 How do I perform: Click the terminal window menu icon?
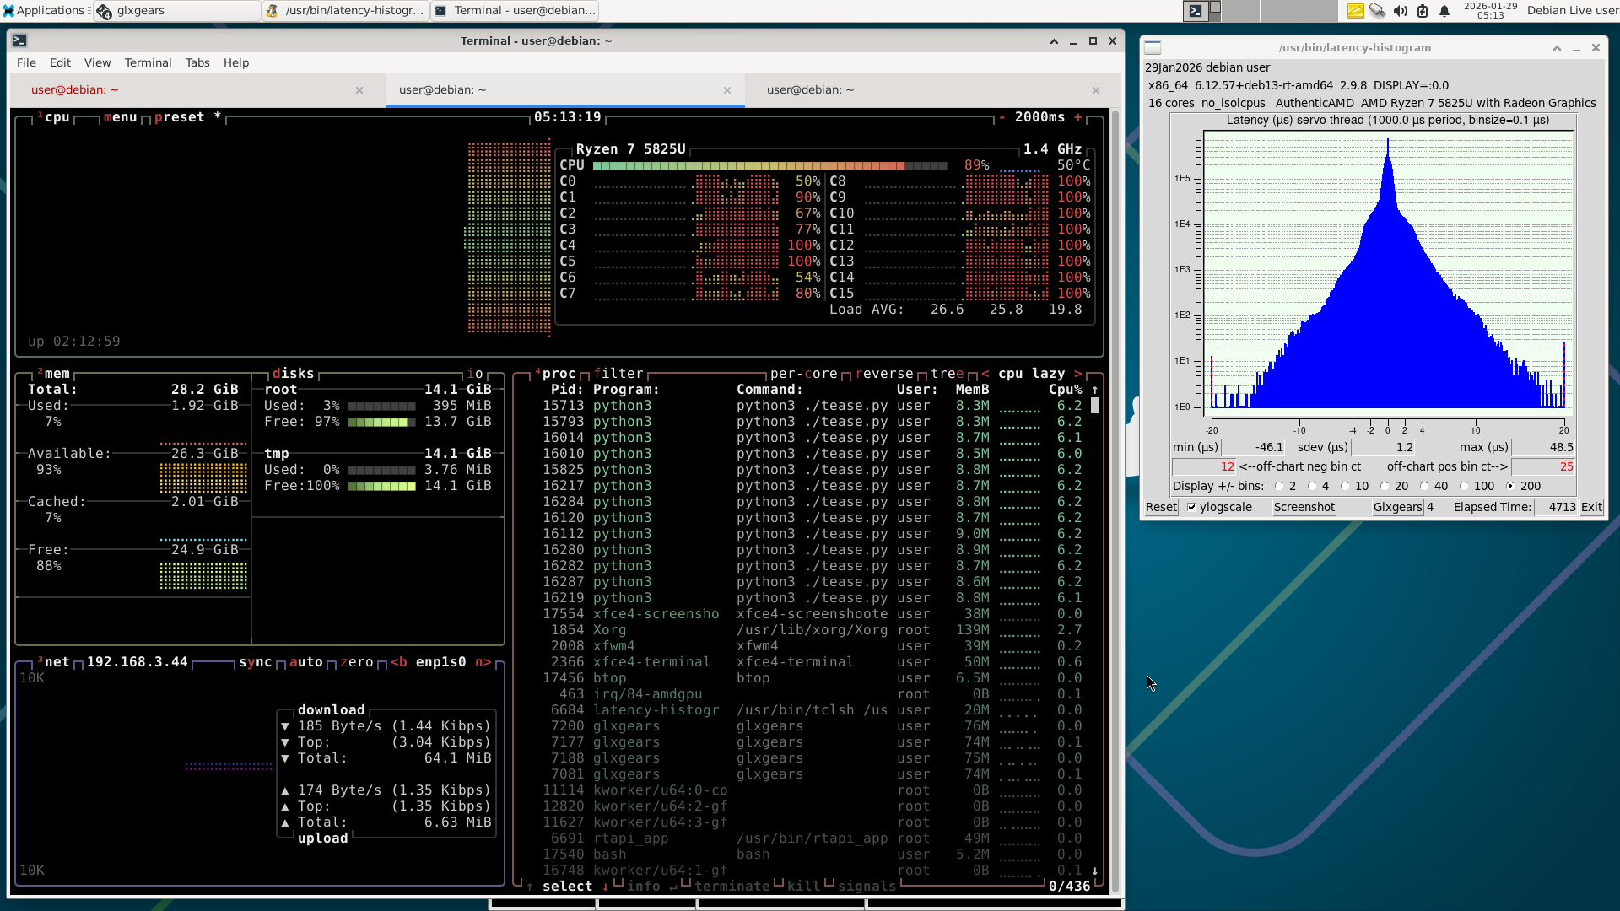(19, 40)
